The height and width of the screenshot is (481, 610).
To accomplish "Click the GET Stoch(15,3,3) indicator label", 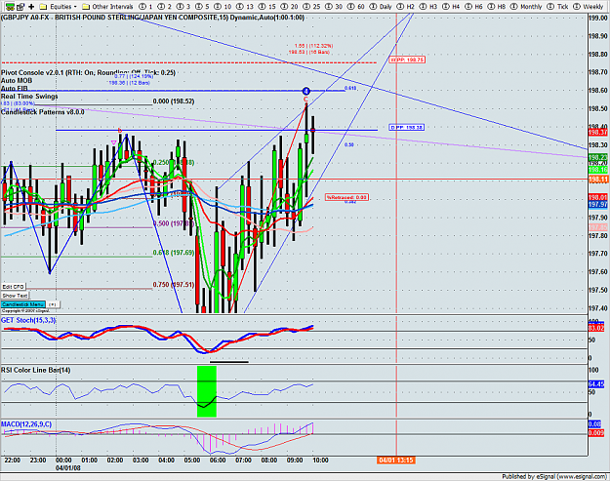I will point(28,320).
